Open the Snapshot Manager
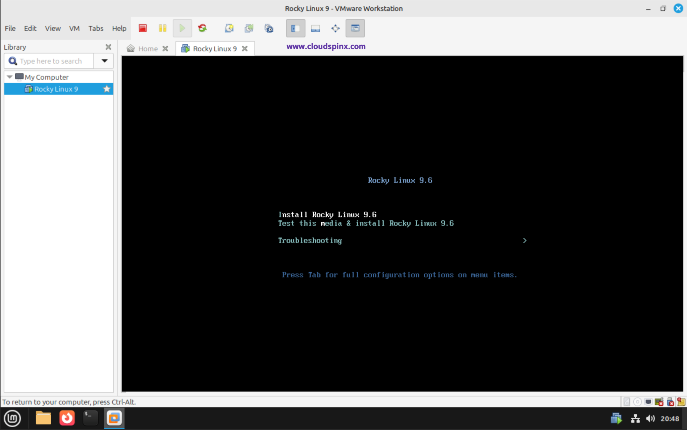Image resolution: width=687 pixels, height=430 pixels. tap(269, 28)
